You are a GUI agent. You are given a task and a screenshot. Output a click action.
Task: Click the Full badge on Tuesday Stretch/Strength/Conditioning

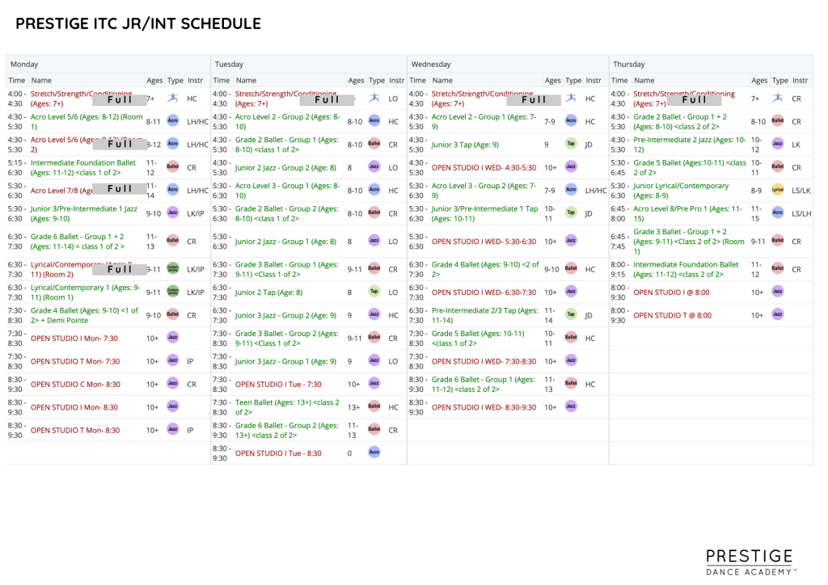[327, 99]
